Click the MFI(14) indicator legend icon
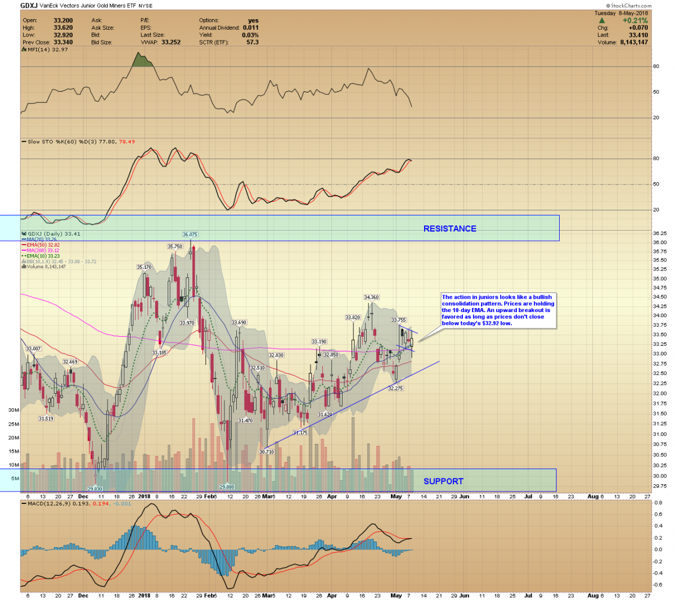The height and width of the screenshot is (600, 675). point(24,49)
